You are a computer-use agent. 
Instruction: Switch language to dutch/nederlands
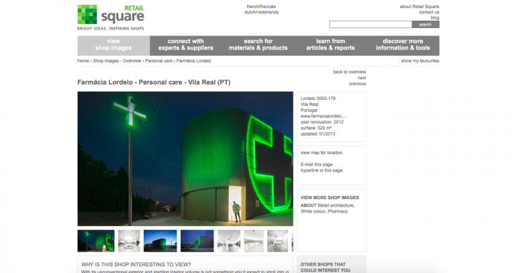(261, 12)
